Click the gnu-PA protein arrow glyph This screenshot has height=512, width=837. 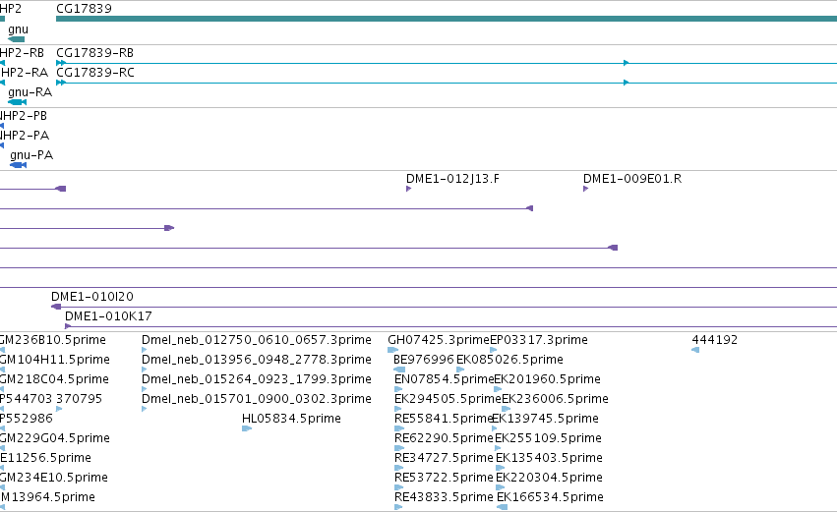tap(18, 165)
